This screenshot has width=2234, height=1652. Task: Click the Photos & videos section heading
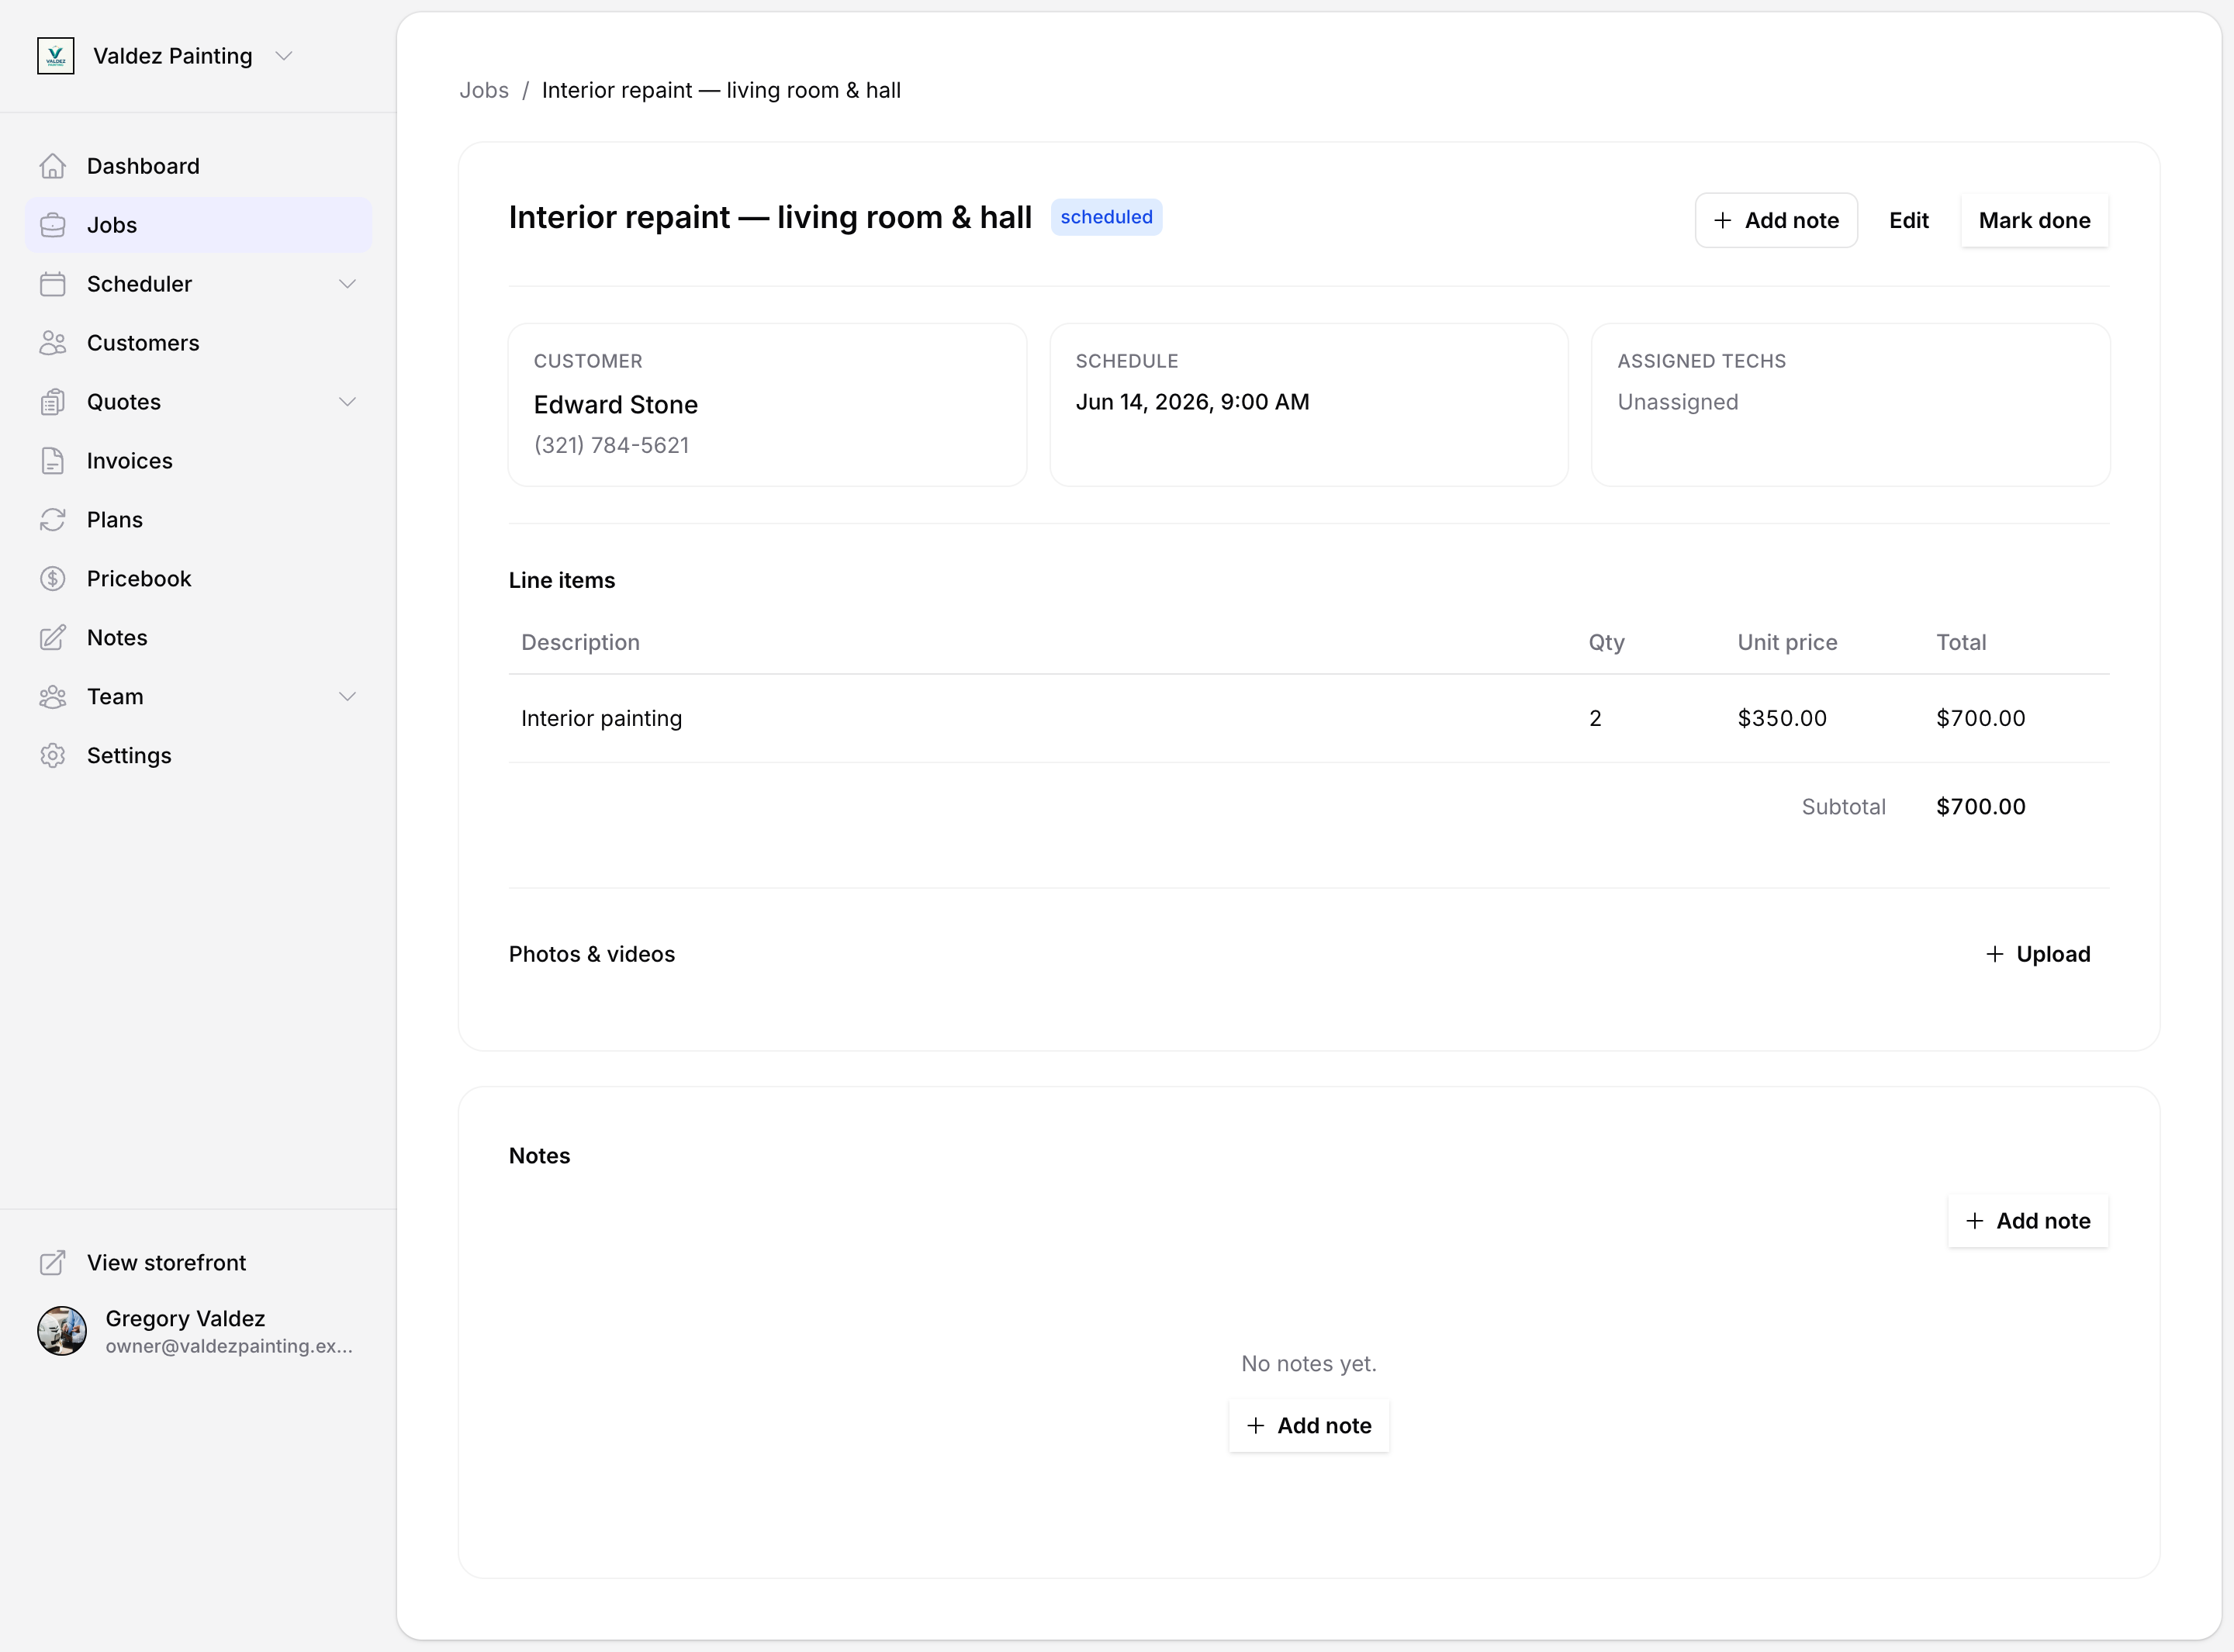pos(592,954)
